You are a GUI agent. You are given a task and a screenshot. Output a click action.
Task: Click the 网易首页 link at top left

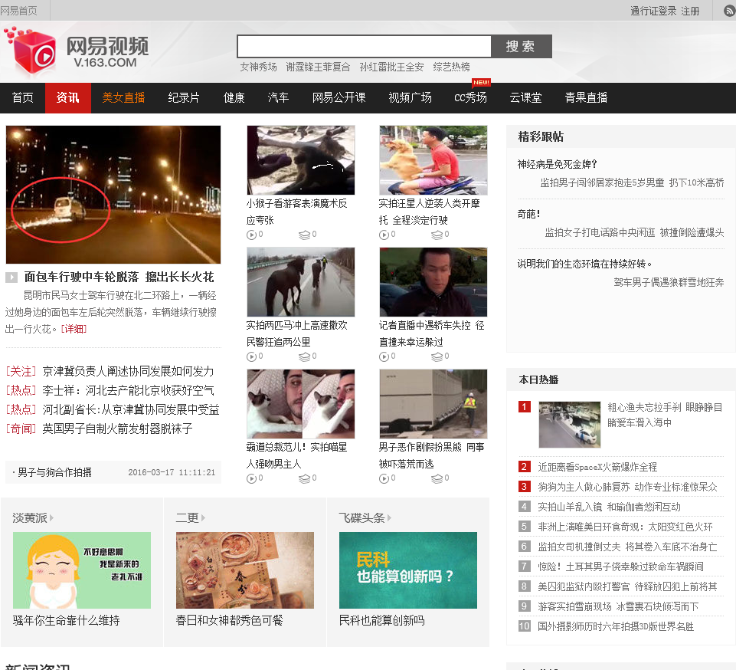[x=19, y=11]
